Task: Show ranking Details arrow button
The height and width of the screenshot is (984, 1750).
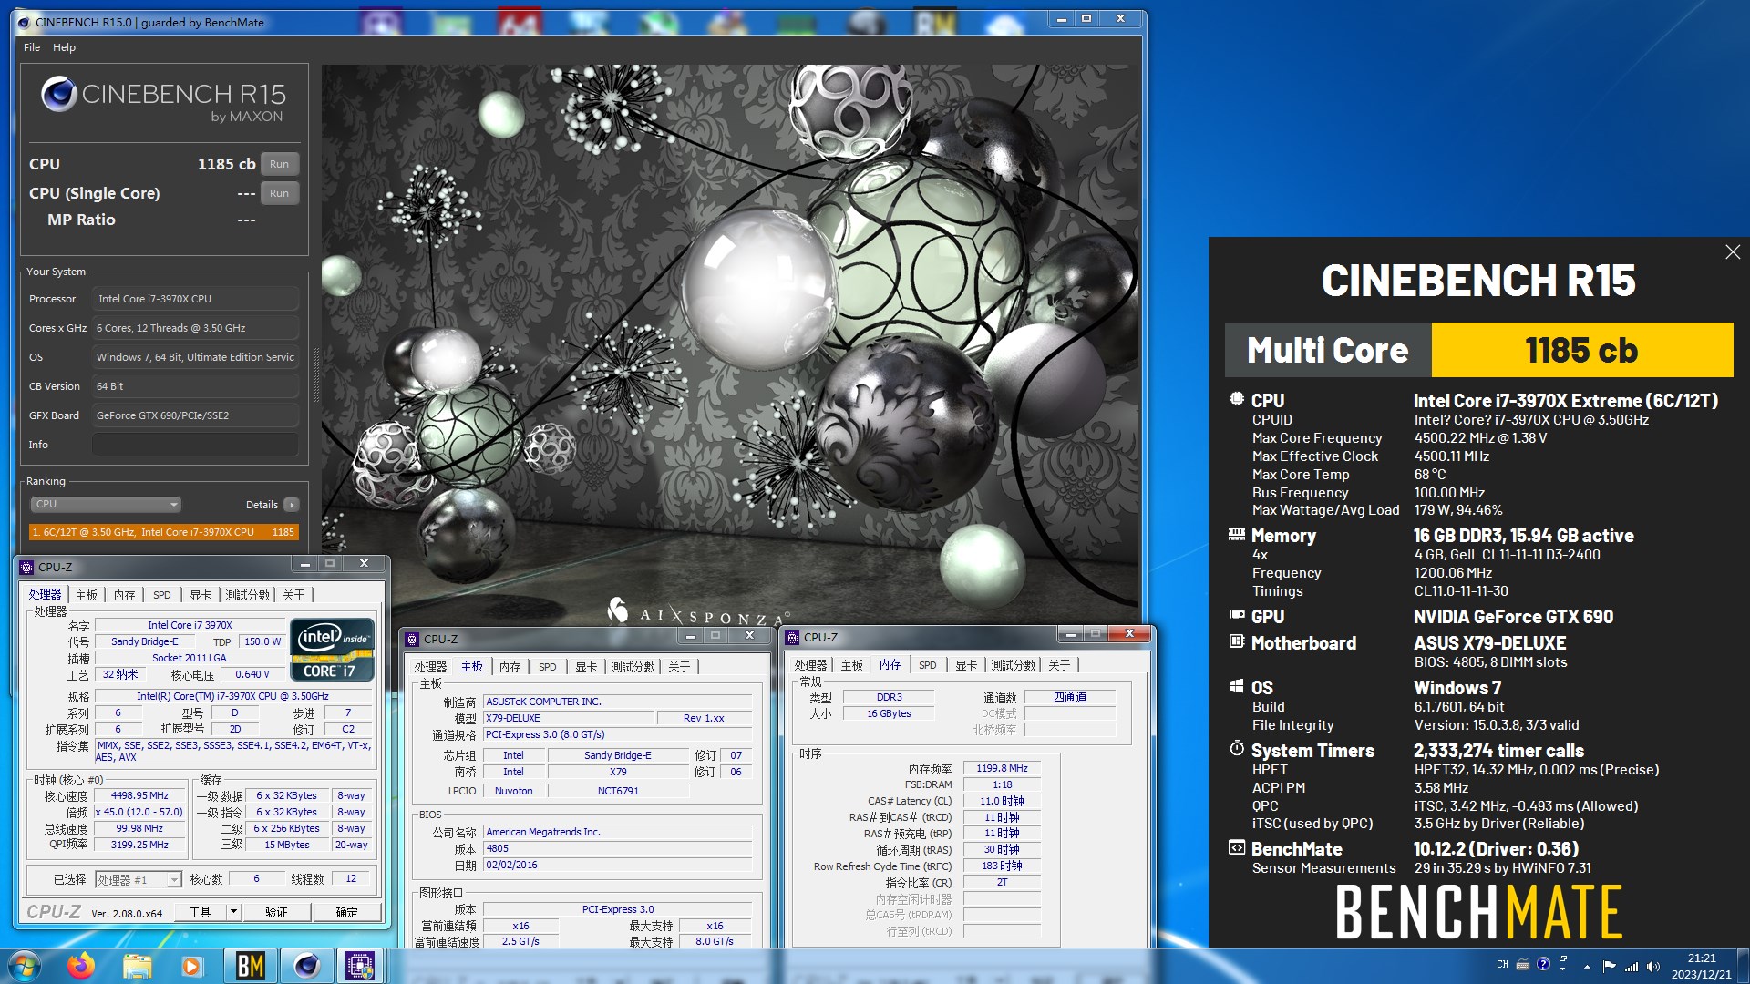Action: coord(292,505)
